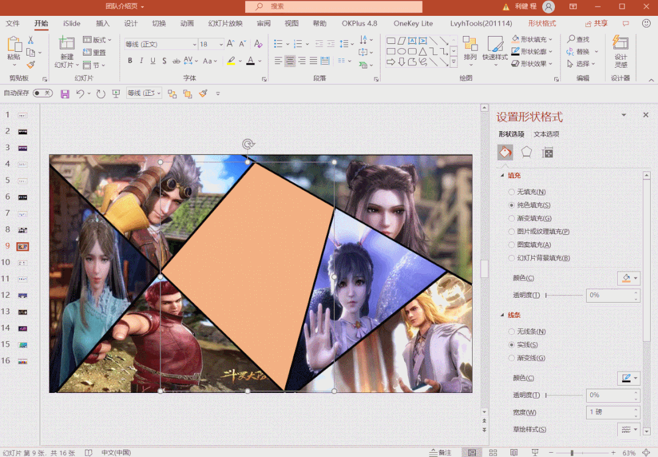Open the font name dropdown in ribbon

point(195,45)
